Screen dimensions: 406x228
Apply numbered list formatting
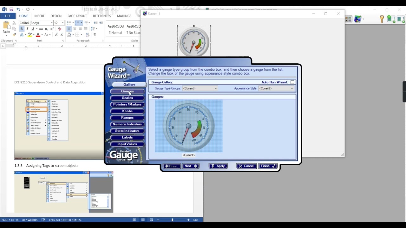pos(77,23)
